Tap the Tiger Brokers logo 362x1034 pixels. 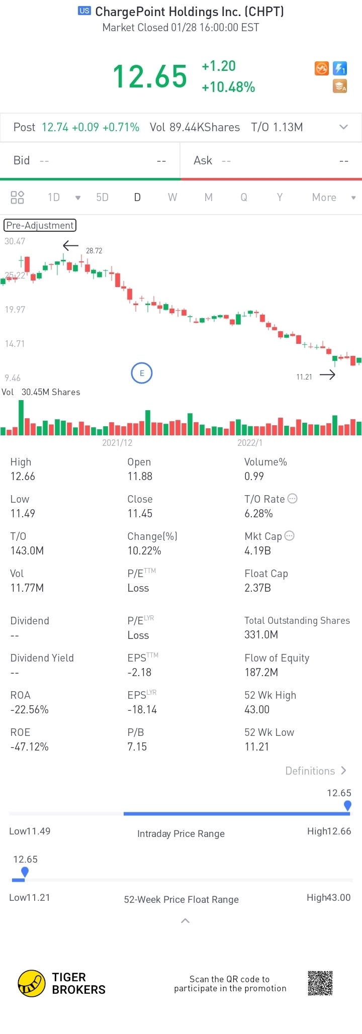(32, 983)
